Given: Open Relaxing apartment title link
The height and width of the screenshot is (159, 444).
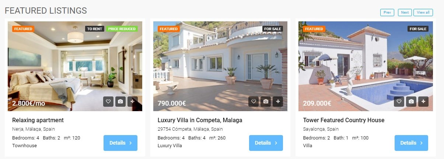Looking at the screenshot, I should (x=38, y=120).
